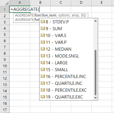Click the Select All corner triangle
This screenshot has height=113, width=114.
(7, 3)
